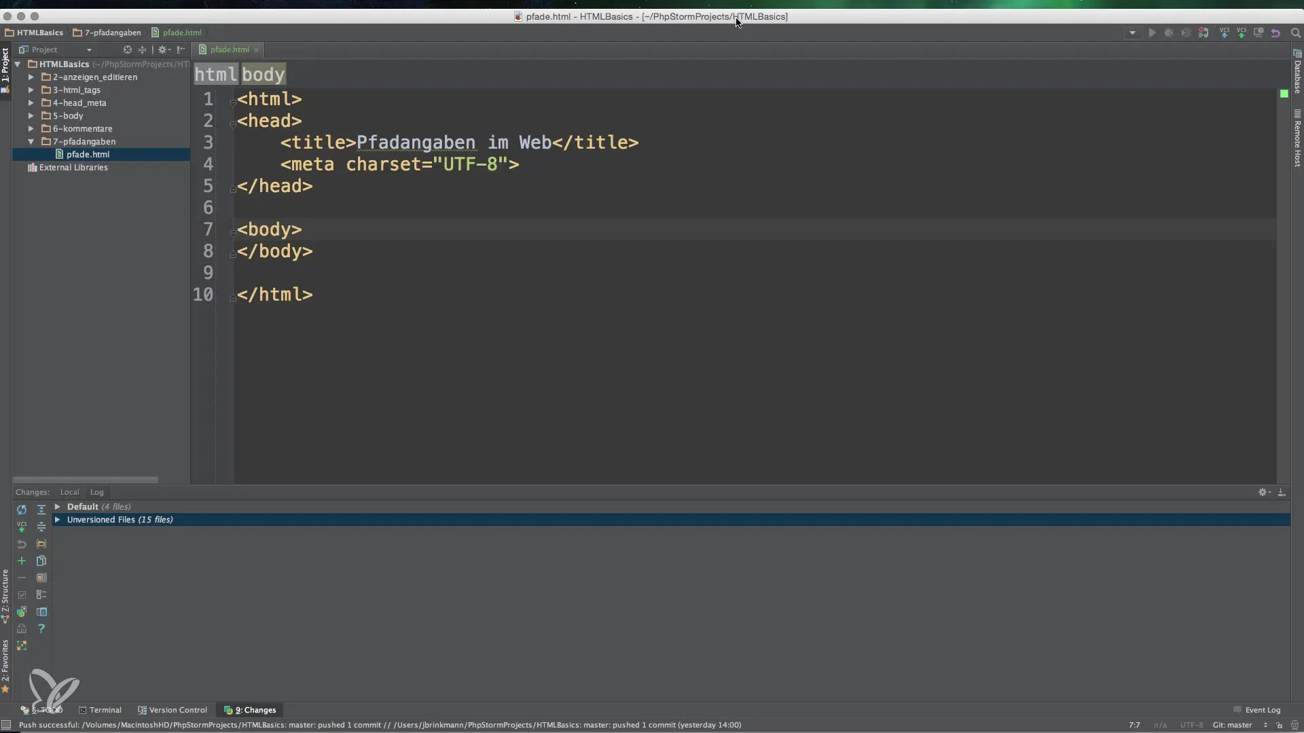1304x733 pixels.
Task: Click green inspection status square
Action: (1284, 94)
